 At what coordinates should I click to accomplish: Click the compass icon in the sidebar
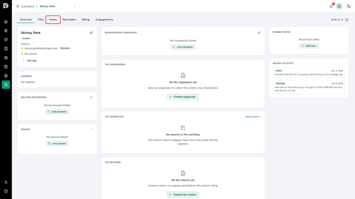pos(6,40)
